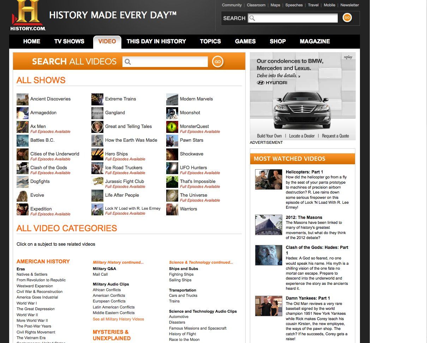Screen dimensions: 427x343
Task: Click the Battles B.C. thumbnail icon
Action: (23, 141)
